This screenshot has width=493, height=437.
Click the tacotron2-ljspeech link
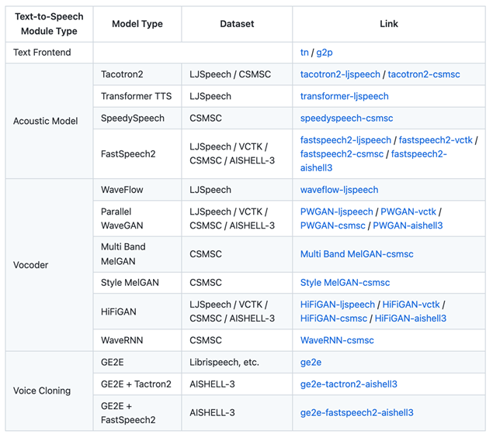point(340,74)
